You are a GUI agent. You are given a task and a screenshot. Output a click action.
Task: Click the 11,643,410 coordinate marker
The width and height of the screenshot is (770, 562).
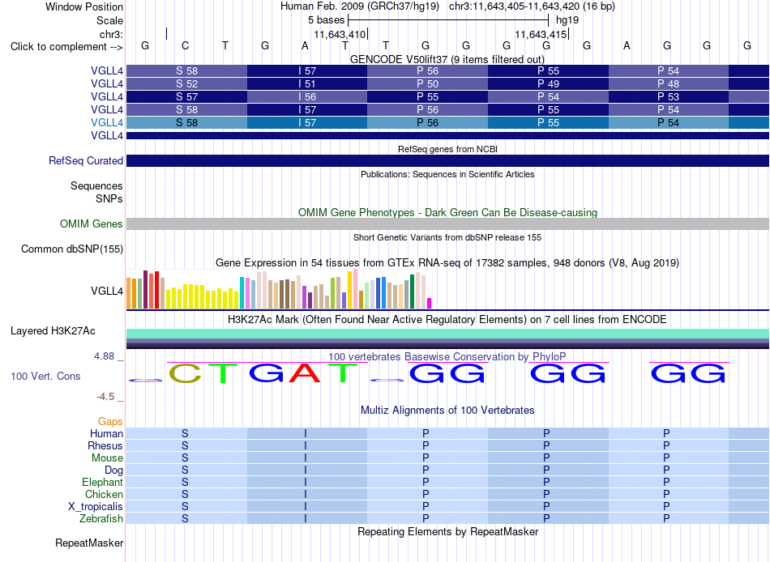pos(340,34)
